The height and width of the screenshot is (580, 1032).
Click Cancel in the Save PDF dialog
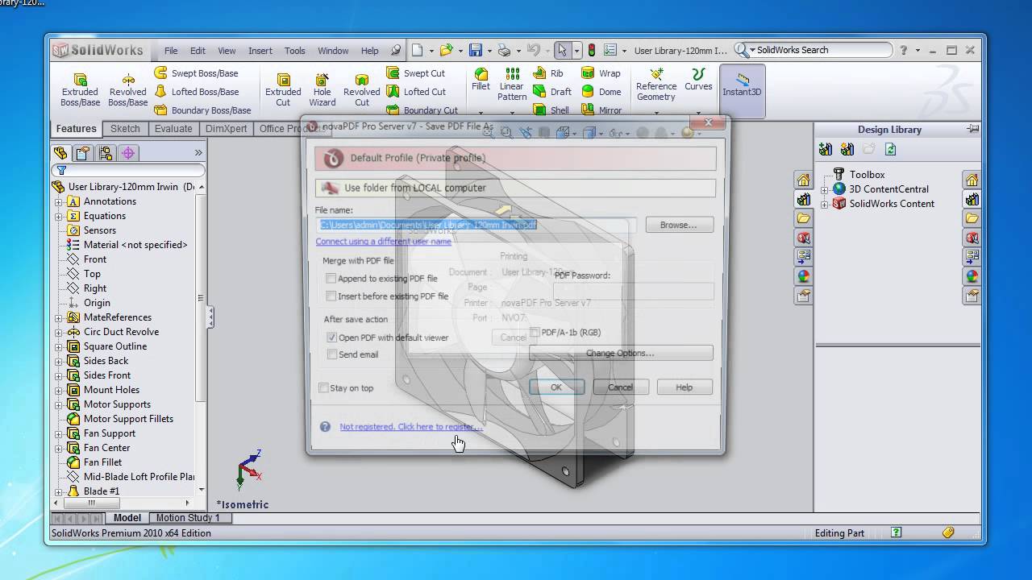[620, 387]
